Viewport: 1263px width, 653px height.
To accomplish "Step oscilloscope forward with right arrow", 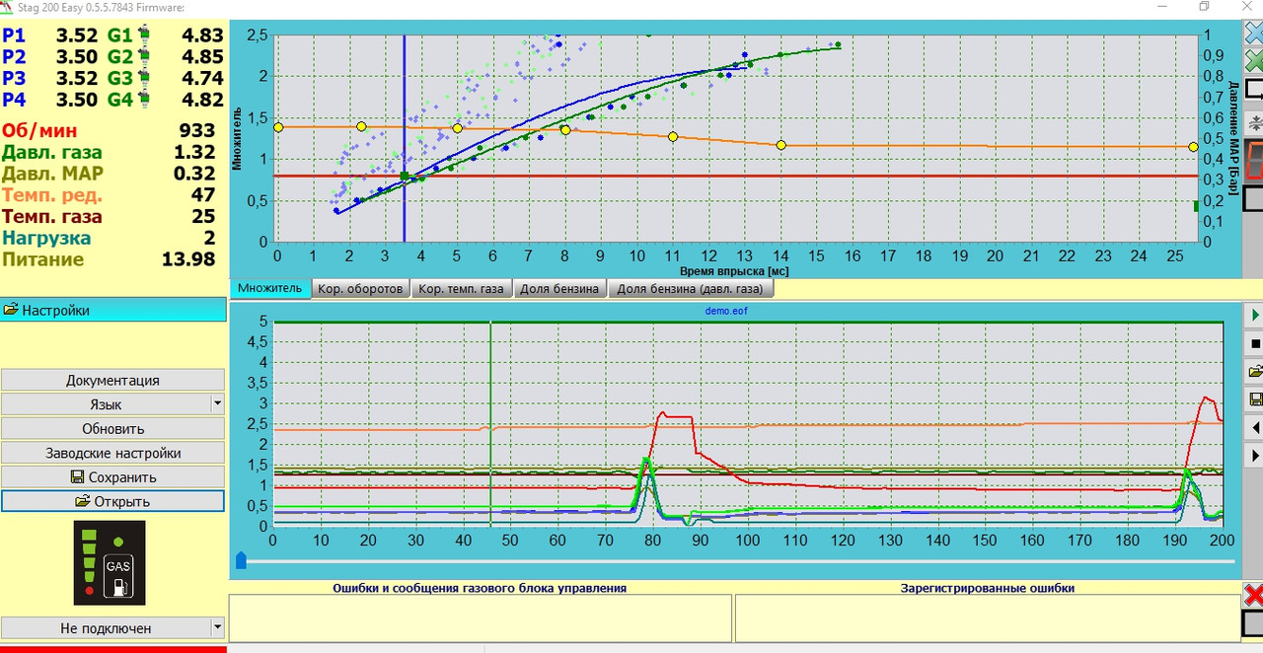I will click(1255, 456).
